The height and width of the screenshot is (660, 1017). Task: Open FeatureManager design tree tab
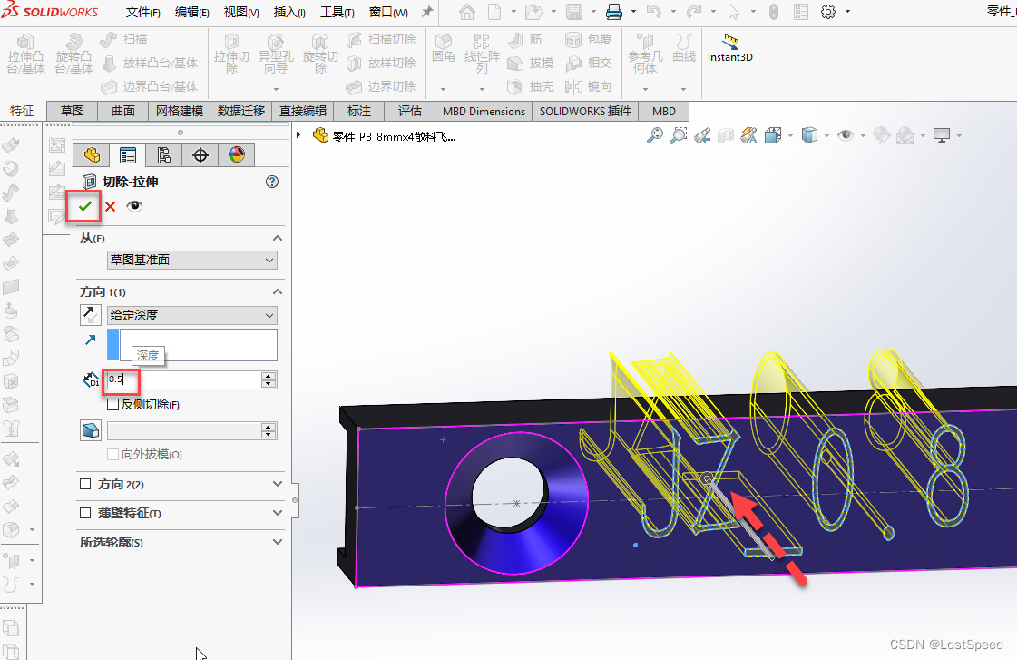coord(92,155)
